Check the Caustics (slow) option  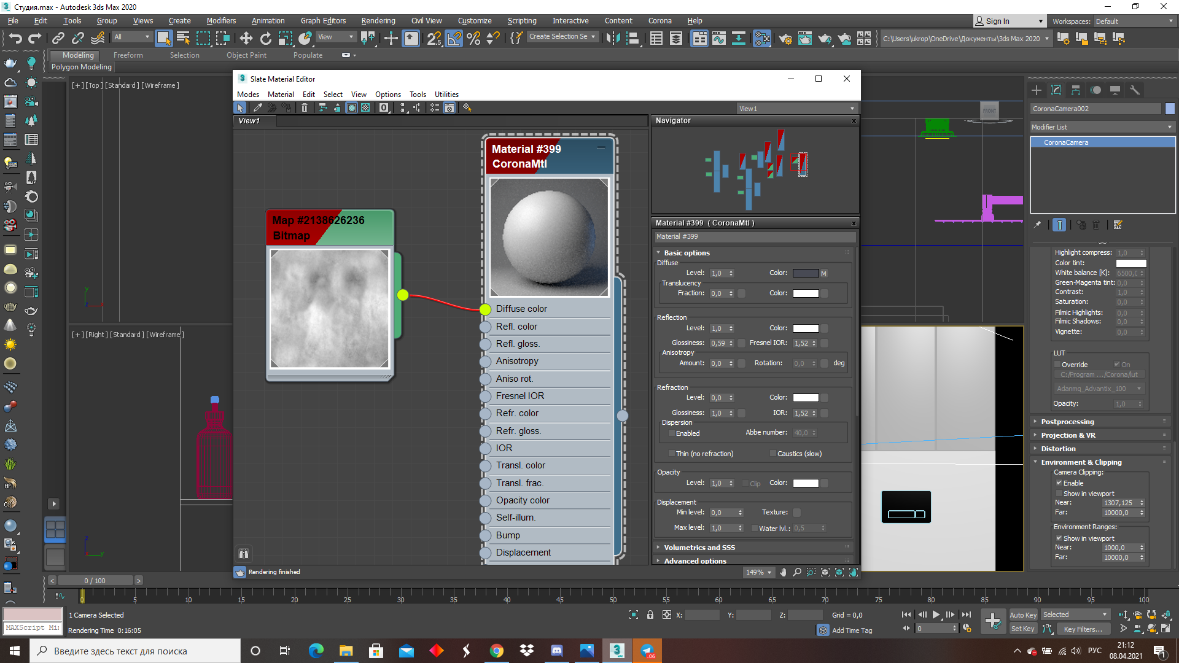click(773, 454)
